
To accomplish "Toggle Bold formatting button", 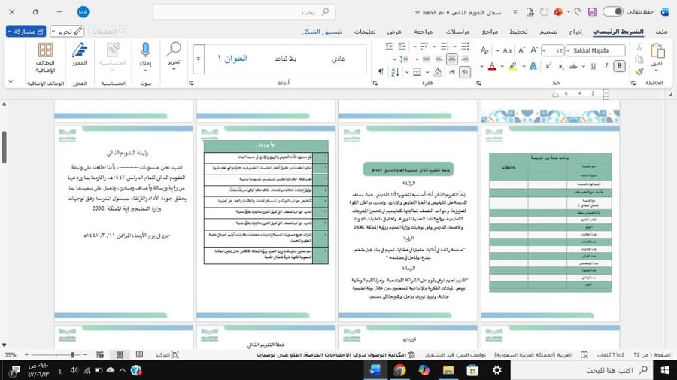I will point(619,66).
